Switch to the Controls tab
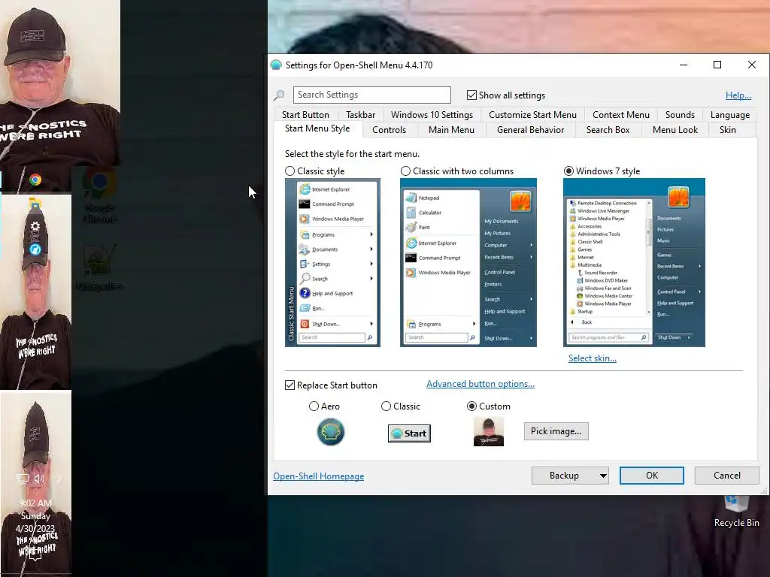Screen dimensions: 770x577 coord(389,130)
